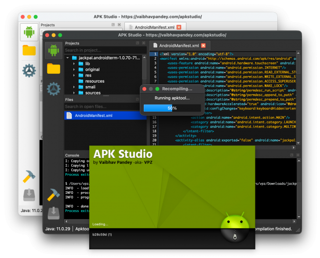
Task: Click the zipped Android mascot on the splash screen
Action: 235,227
